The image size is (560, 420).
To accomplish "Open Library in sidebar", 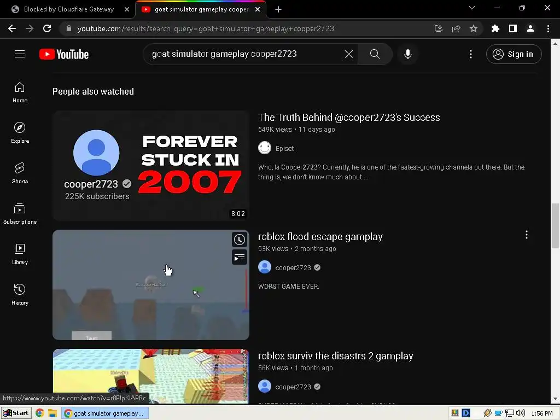I will click(20, 254).
